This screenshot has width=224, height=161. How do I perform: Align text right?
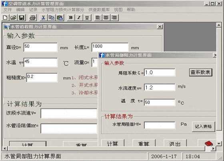click(x=114, y=18)
